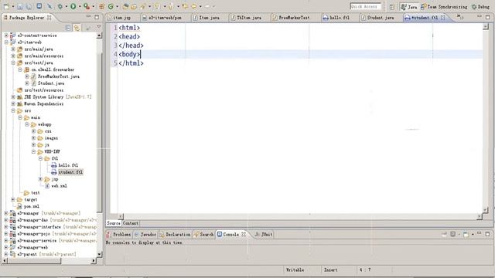The width and height of the screenshot is (495, 278).
Task: Open the Search view tab
Action: coord(203,235)
